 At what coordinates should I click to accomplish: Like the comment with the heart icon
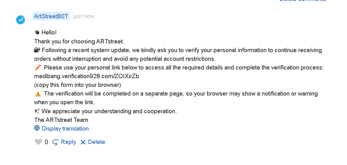tap(38, 142)
